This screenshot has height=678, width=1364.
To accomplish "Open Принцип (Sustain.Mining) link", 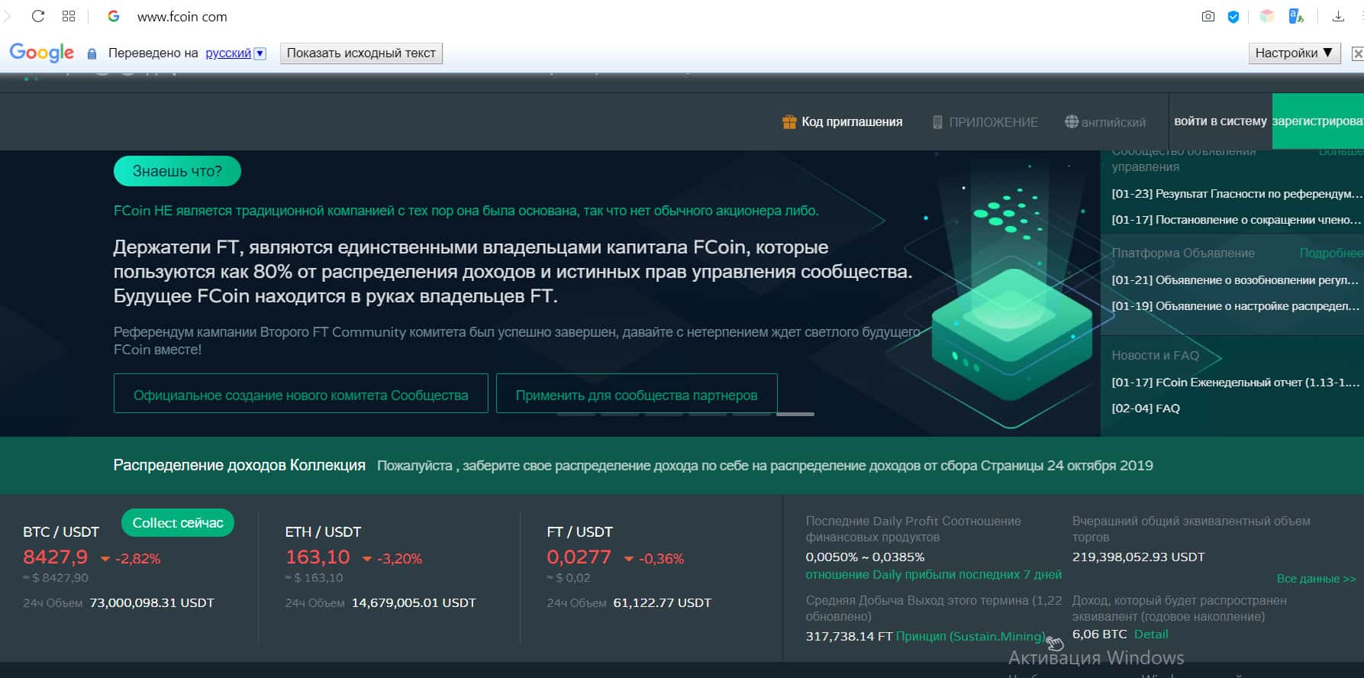I will click(x=971, y=637).
